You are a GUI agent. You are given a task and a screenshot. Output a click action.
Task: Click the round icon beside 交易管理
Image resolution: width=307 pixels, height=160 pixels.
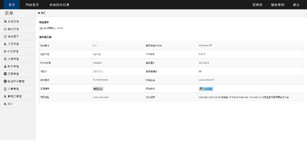tap(5, 73)
